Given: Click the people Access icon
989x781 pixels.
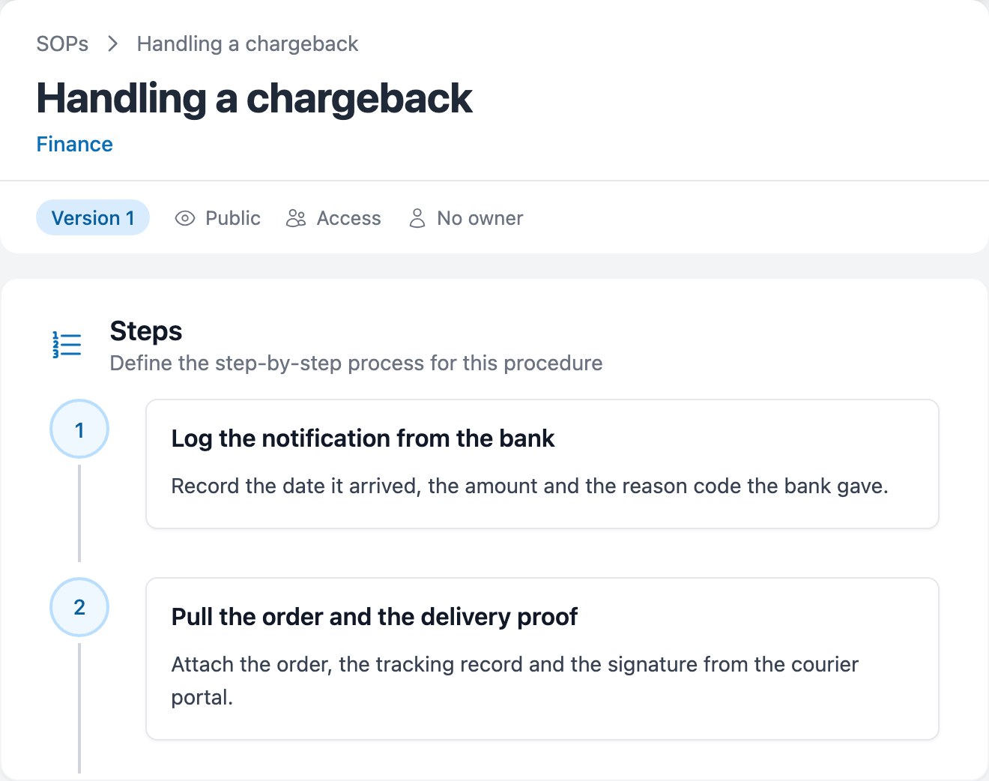Looking at the screenshot, I should click(x=296, y=218).
